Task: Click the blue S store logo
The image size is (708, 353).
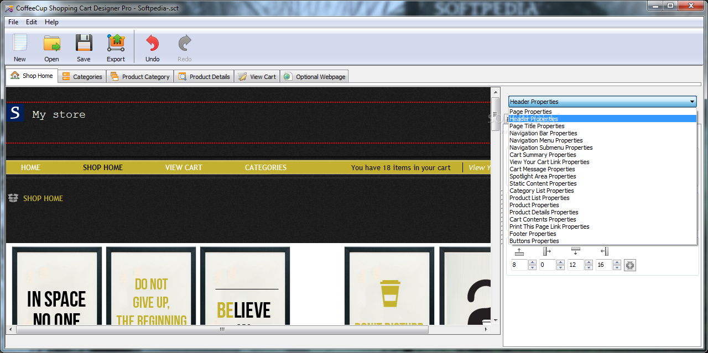Action: click(15, 113)
